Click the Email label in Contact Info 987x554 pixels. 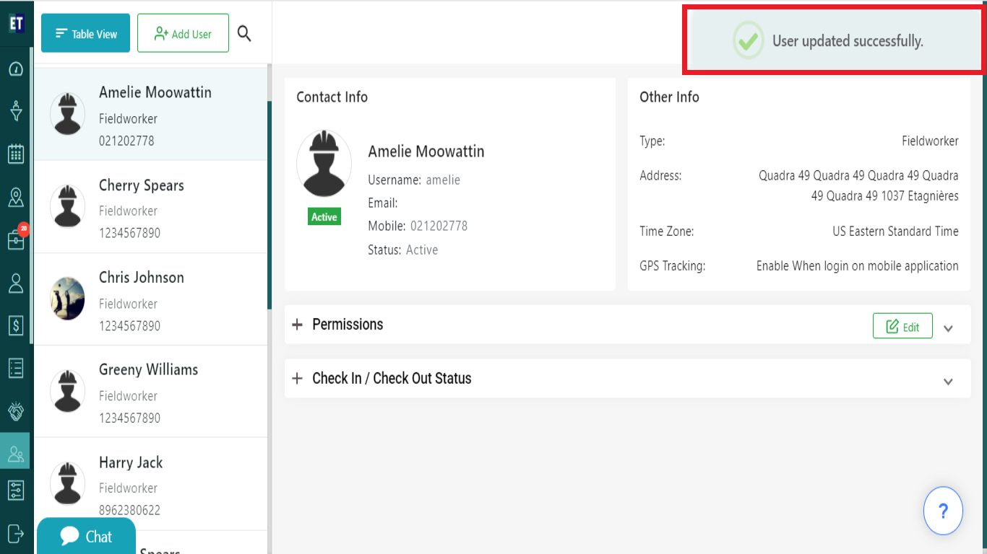coord(383,203)
